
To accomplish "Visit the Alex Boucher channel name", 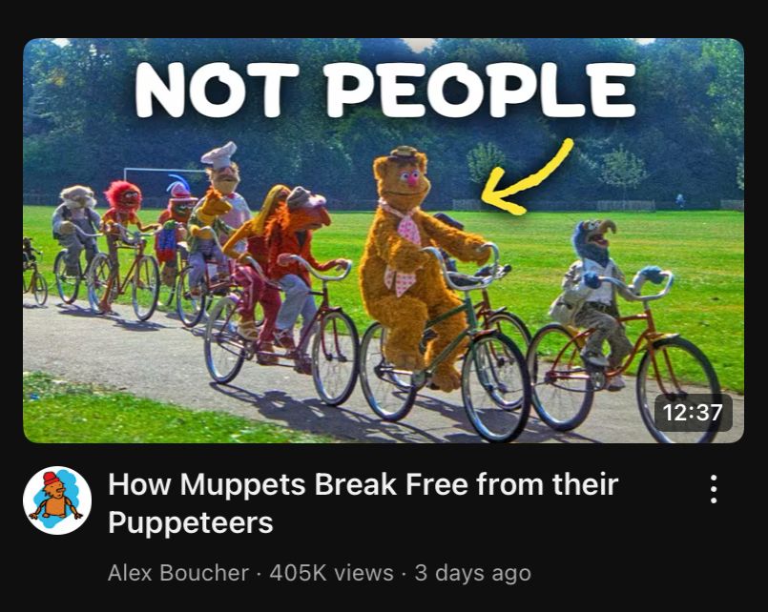I will tap(178, 573).
